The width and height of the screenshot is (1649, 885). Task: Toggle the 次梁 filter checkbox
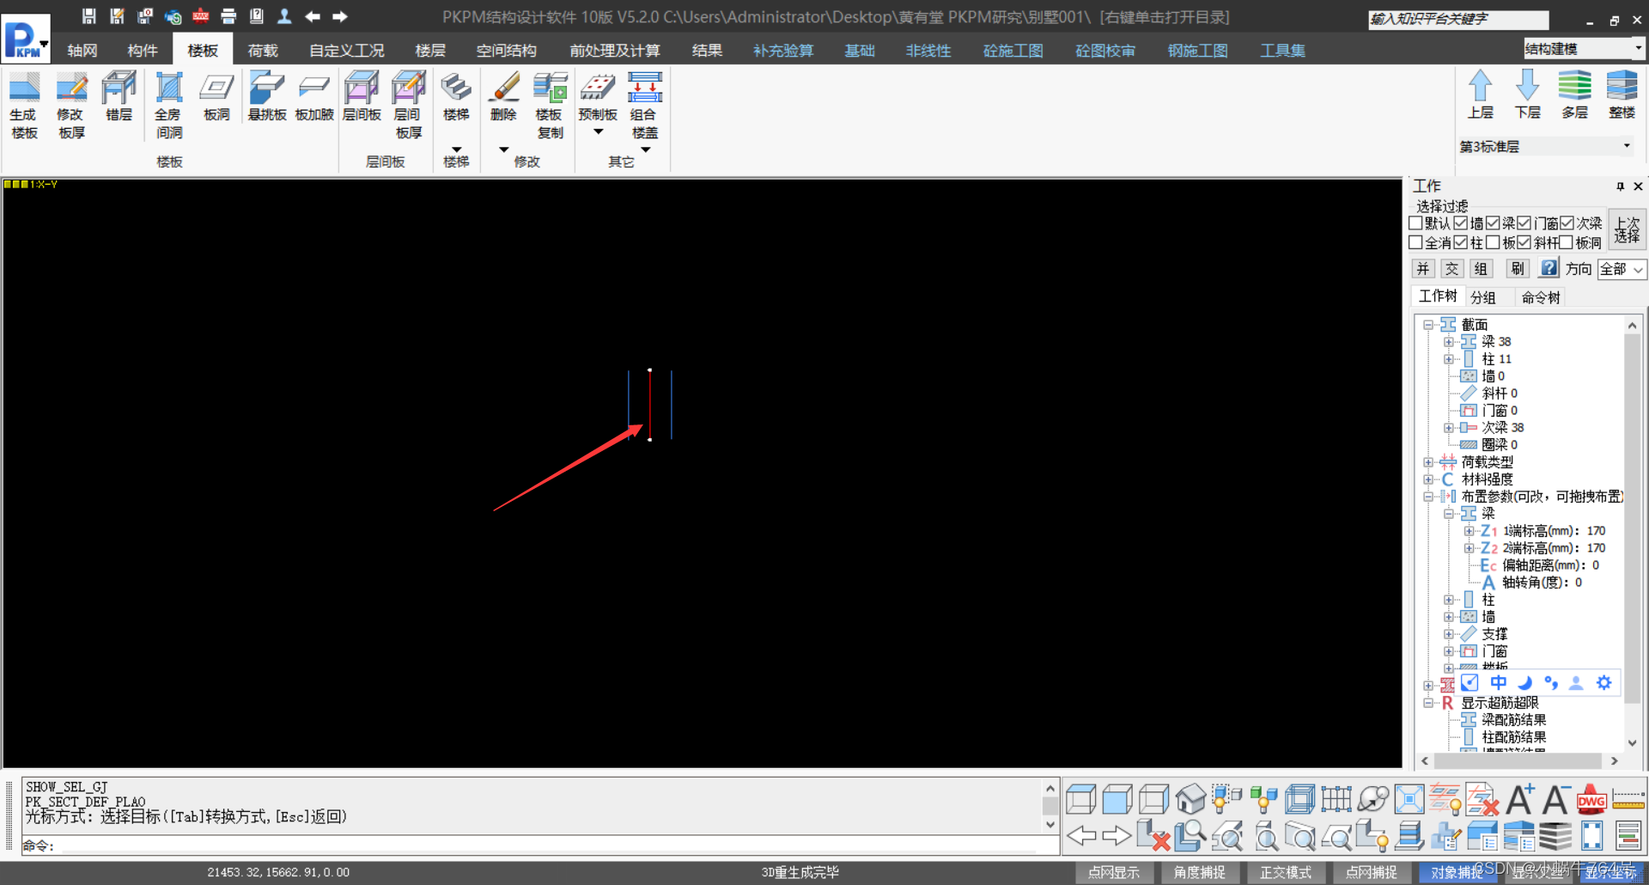1567,223
